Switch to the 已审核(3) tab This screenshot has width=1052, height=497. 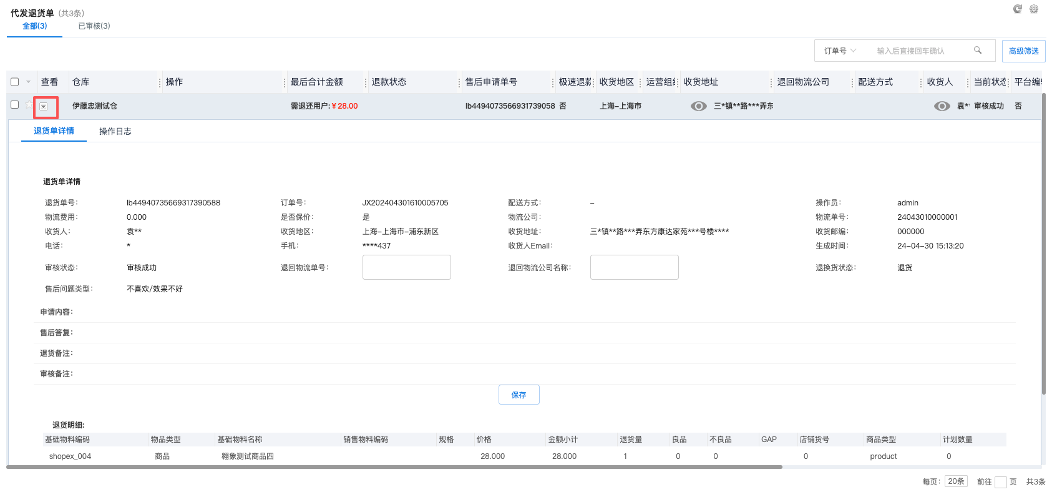[x=94, y=26]
